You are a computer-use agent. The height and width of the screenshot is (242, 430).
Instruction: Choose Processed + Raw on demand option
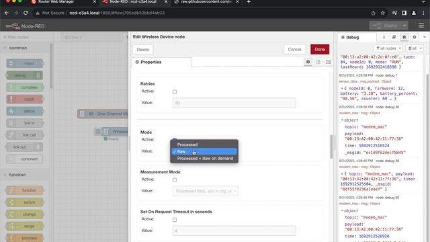pos(204,159)
